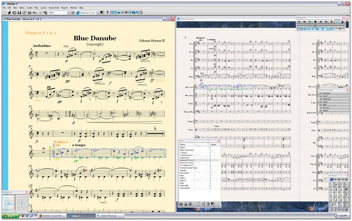Select Flute I in the Parts list
The image size is (352, 221).
click(x=199, y=148)
